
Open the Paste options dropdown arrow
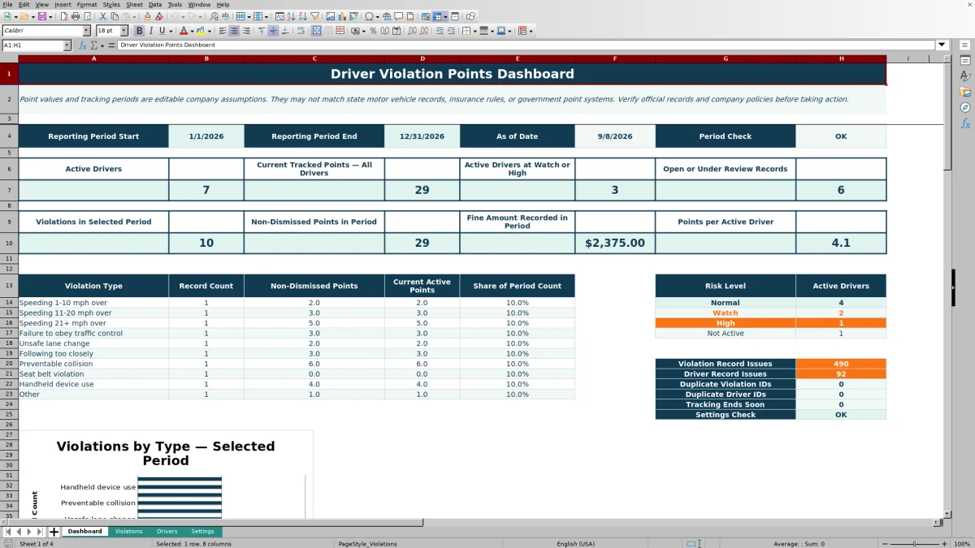click(x=134, y=16)
